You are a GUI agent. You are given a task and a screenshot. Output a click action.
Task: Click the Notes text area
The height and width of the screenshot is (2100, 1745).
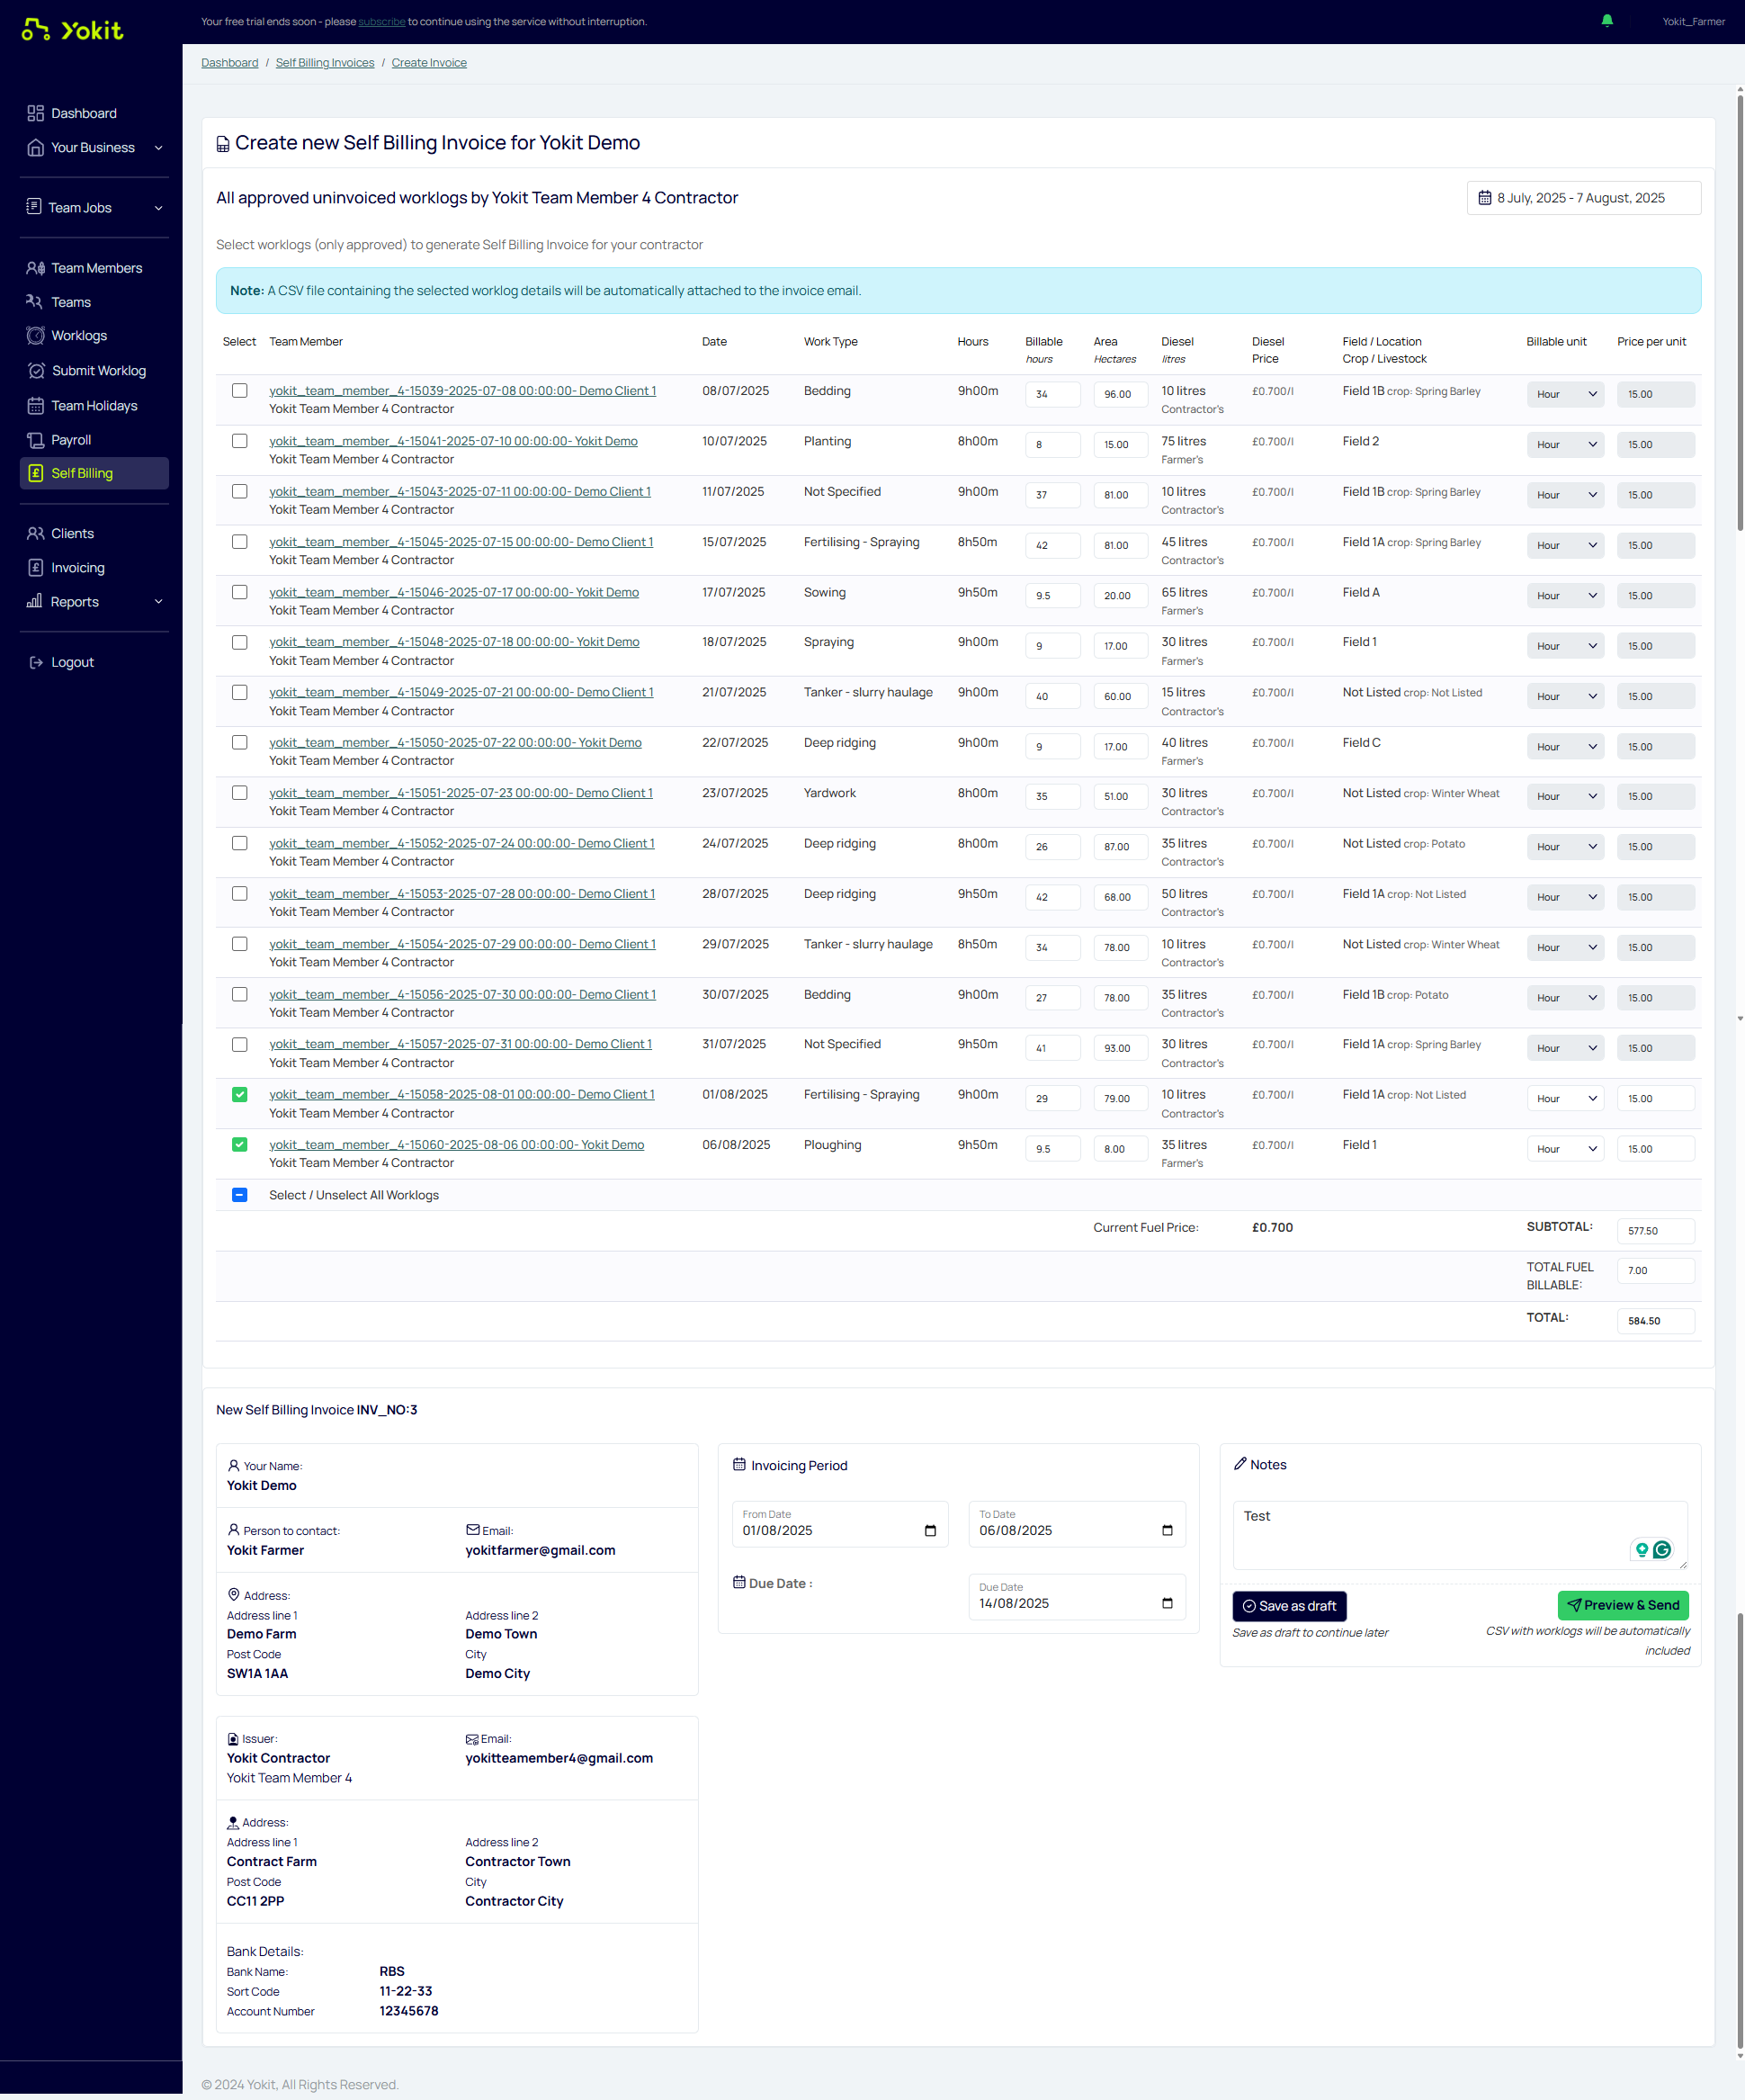coord(1460,1535)
